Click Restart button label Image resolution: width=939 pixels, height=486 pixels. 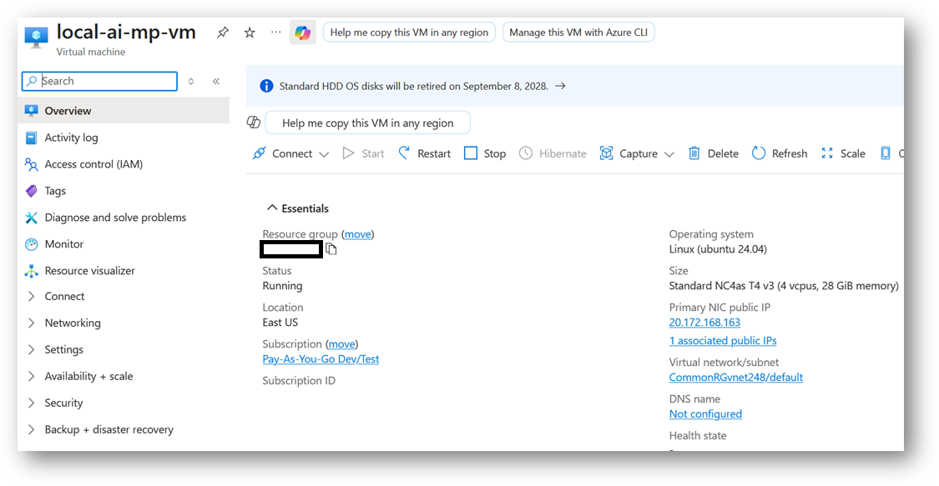coord(434,153)
